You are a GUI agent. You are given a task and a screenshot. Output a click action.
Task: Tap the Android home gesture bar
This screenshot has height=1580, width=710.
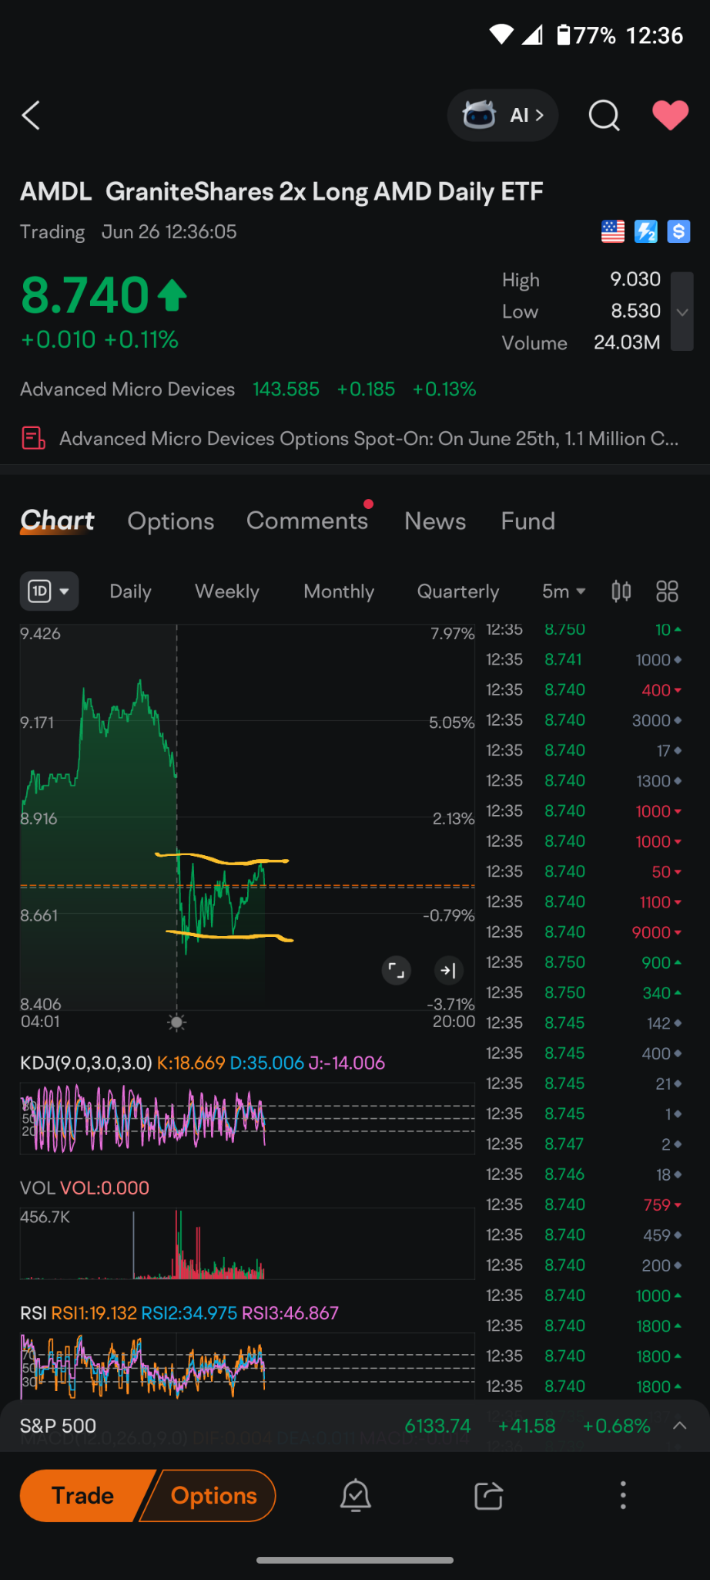(x=355, y=1560)
